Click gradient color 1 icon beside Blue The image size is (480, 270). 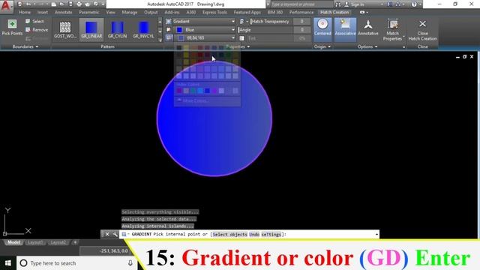(x=169, y=30)
